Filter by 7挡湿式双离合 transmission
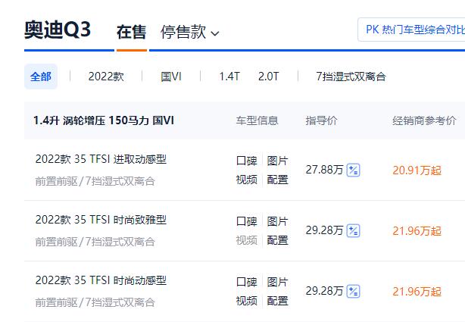Image resolution: width=465 pixels, height=322 pixels. (x=351, y=77)
